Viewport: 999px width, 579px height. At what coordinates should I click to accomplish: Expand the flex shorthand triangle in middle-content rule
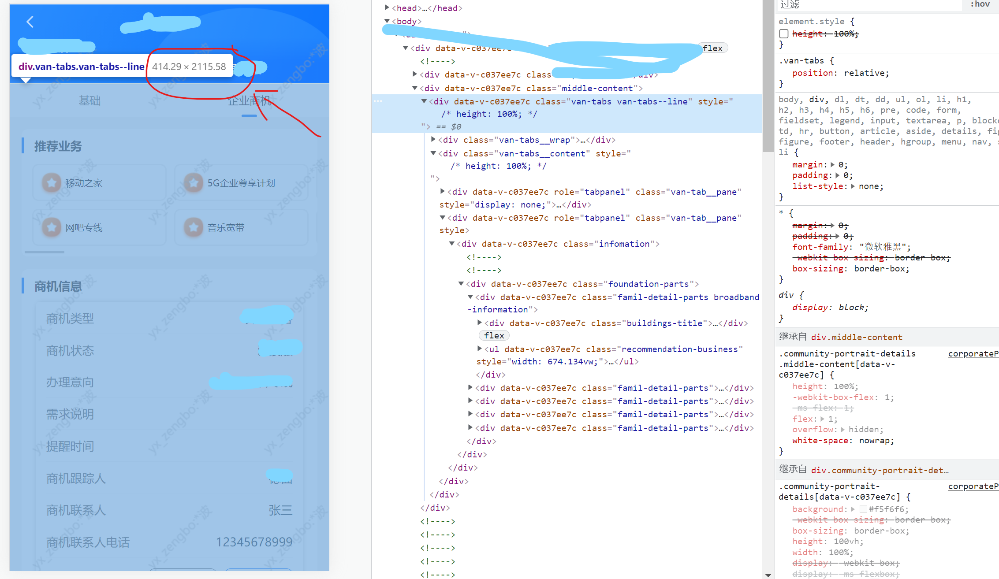pyautogui.click(x=822, y=419)
